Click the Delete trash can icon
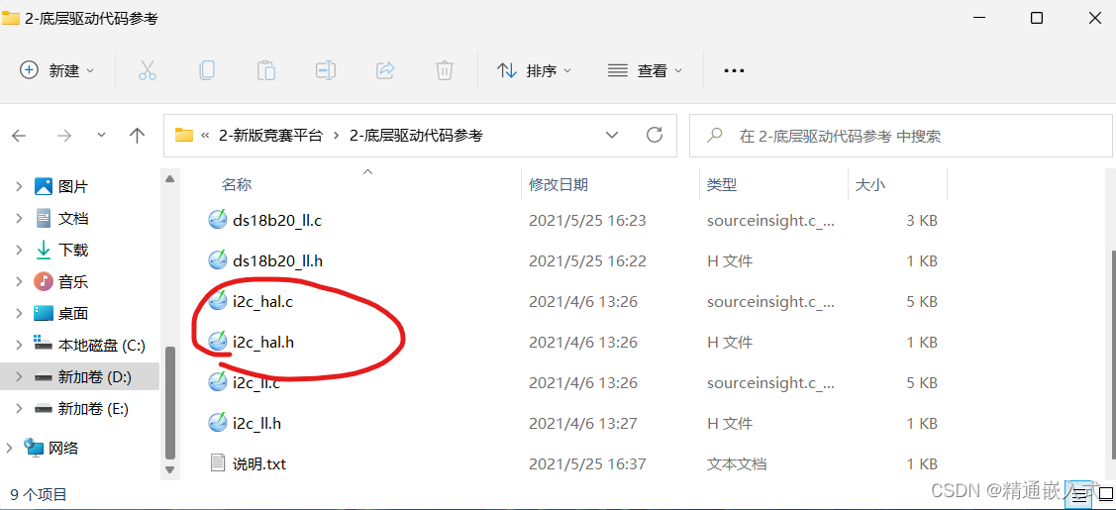 444,70
